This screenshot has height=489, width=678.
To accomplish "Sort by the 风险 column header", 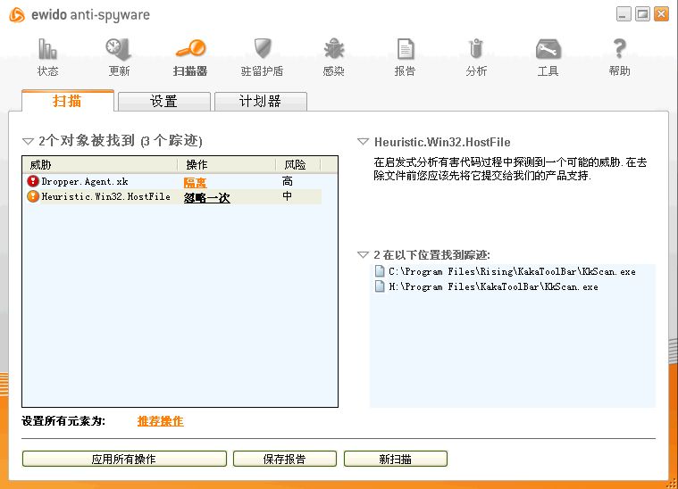I will [298, 164].
